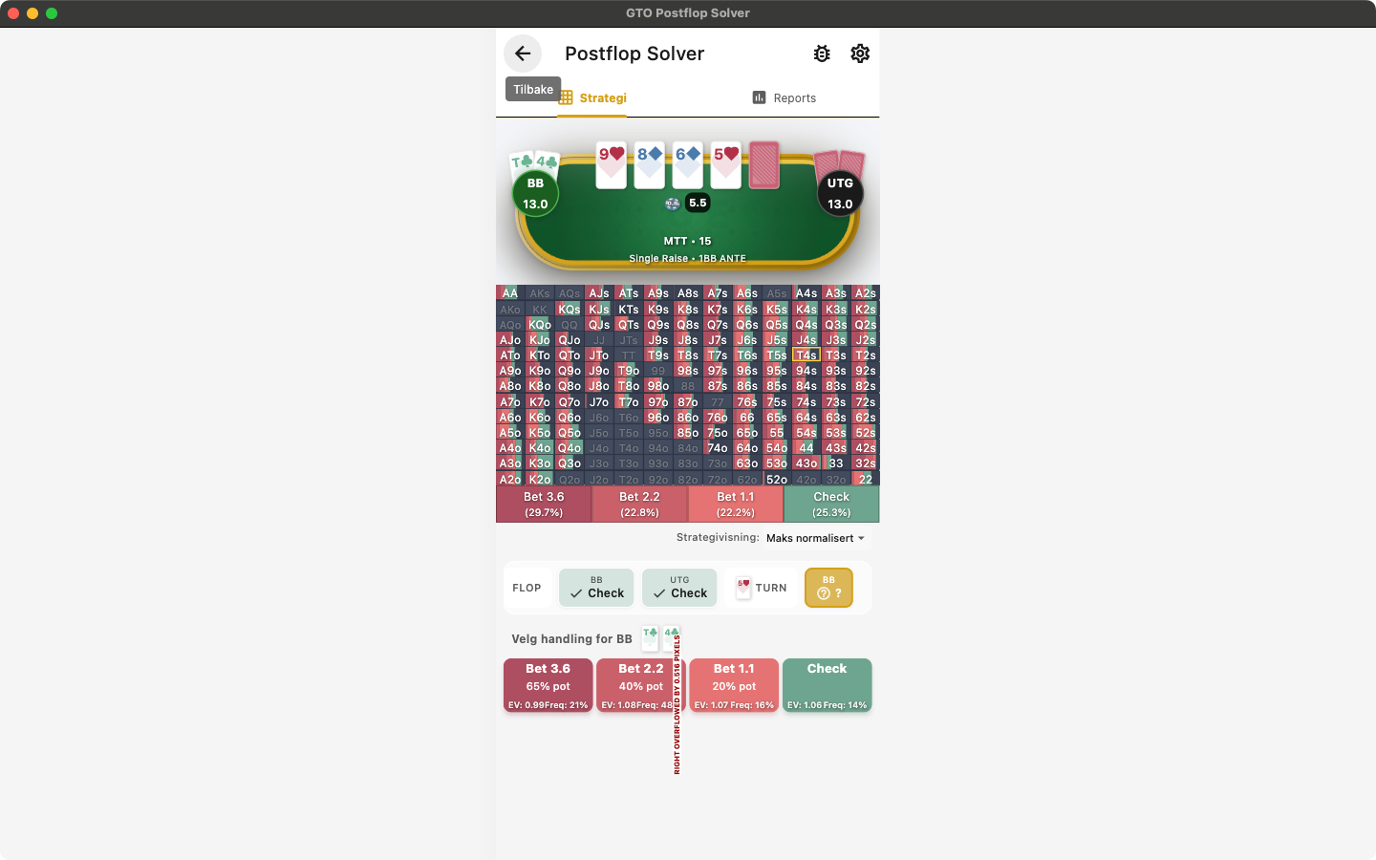Select UTG Check step in action history
The image size is (1376, 860).
(679, 588)
